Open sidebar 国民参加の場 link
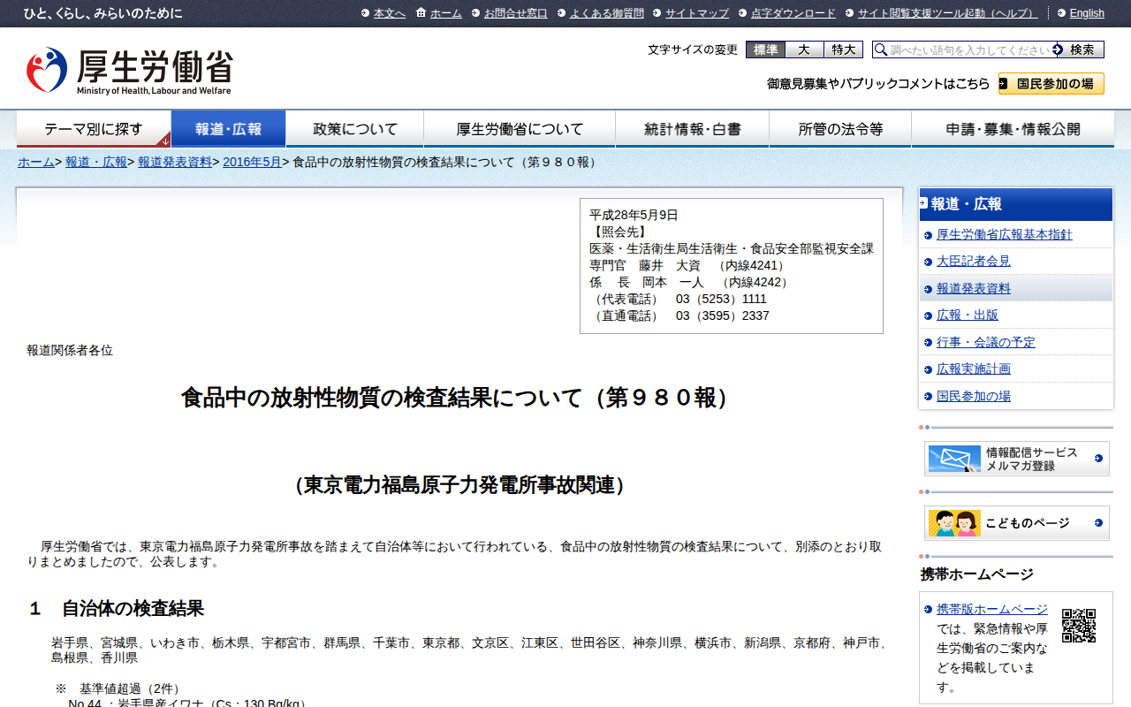 click(x=974, y=396)
